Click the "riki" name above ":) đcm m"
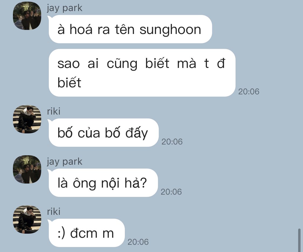This screenshot has width=303, height=252. click(54, 212)
